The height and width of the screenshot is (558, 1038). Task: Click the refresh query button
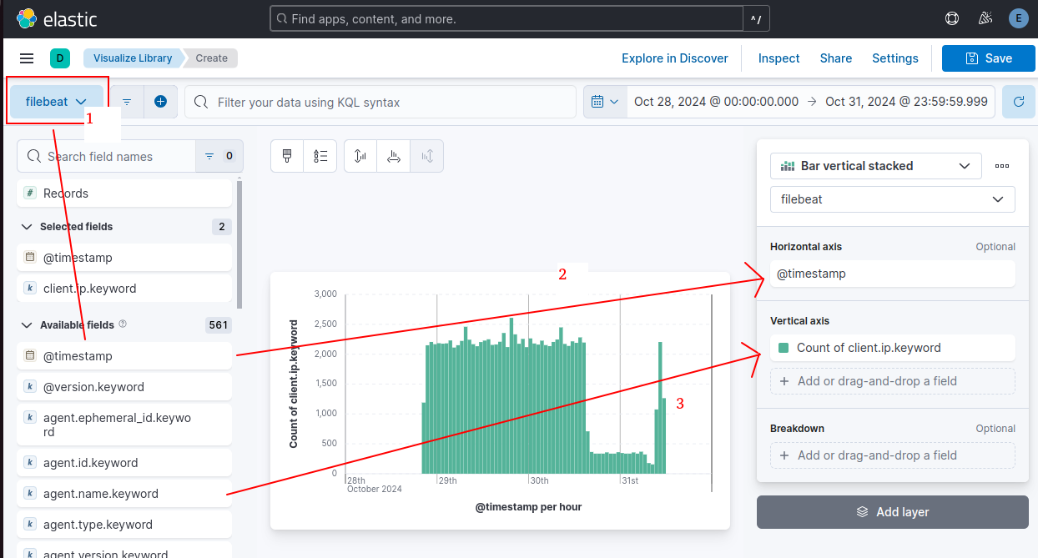pos(1018,102)
